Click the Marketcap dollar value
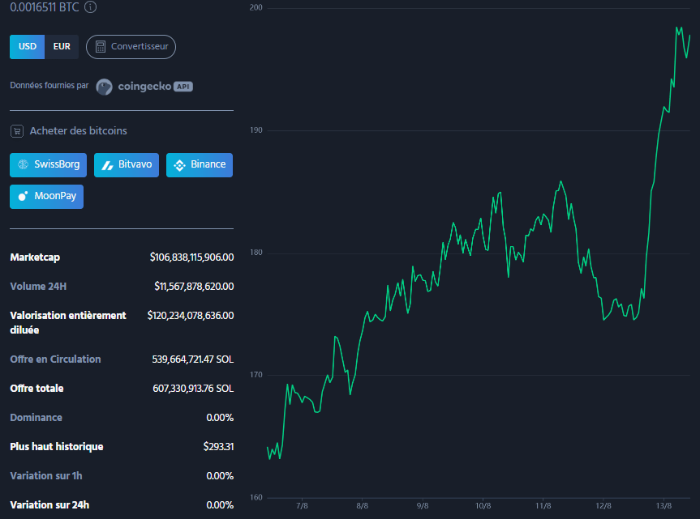 [x=191, y=257]
